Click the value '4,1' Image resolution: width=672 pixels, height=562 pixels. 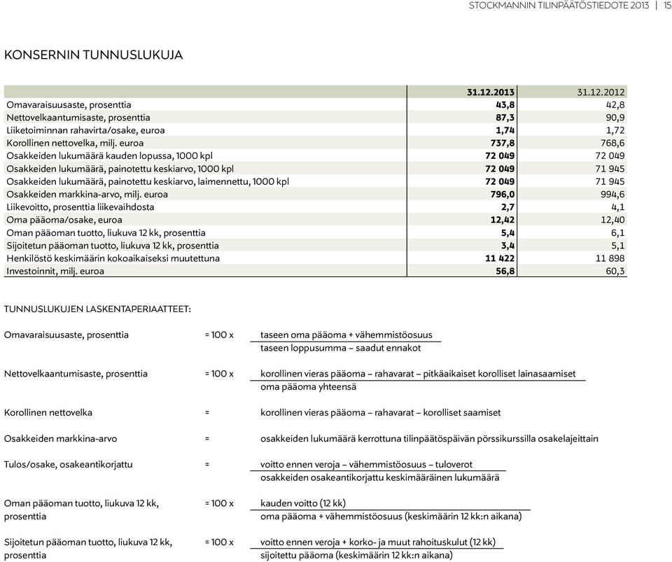click(x=618, y=208)
